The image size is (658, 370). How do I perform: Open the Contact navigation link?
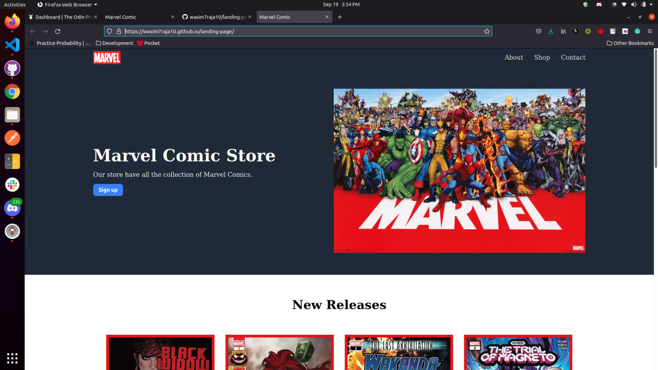pos(573,57)
